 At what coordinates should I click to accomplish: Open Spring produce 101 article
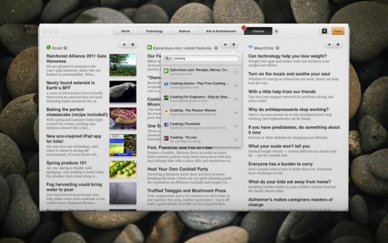pyautogui.click(x=67, y=163)
